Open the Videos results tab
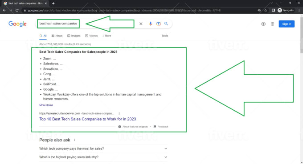 (91, 36)
